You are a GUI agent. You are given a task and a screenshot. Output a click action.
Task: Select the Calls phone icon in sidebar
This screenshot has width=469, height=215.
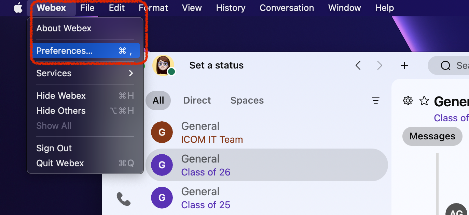(124, 199)
